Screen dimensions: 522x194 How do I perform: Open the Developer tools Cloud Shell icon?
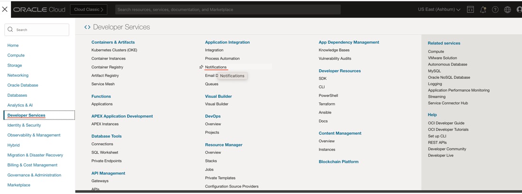pyautogui.click(x=470, y=9)
